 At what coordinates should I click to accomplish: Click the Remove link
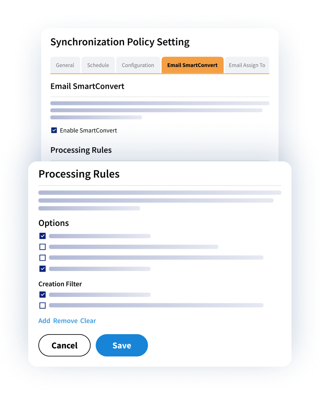click(x=65, y=321)
